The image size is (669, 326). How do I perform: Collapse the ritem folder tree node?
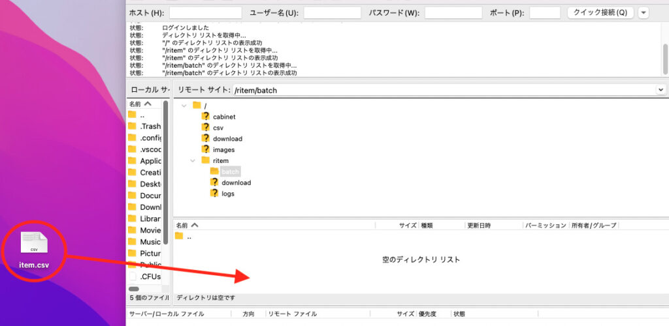[193, 160]
